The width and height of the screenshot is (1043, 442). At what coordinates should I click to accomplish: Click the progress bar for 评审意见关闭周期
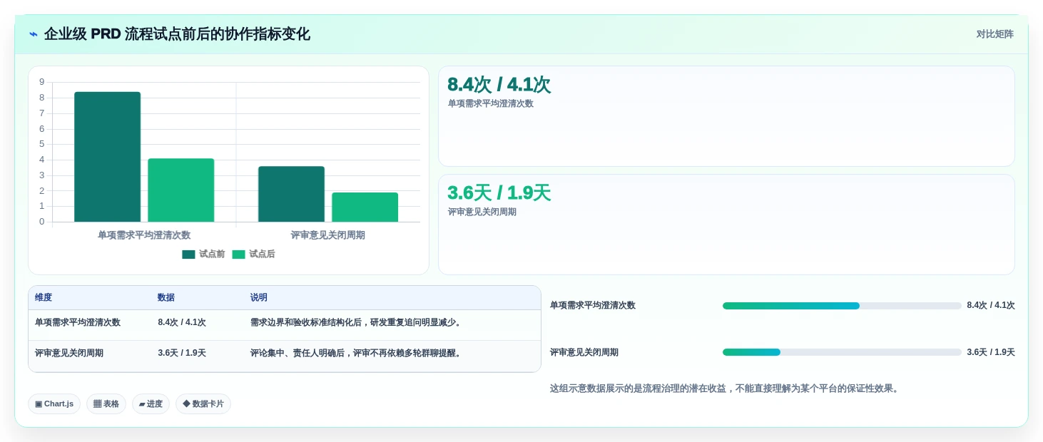(x=842, y=352)
